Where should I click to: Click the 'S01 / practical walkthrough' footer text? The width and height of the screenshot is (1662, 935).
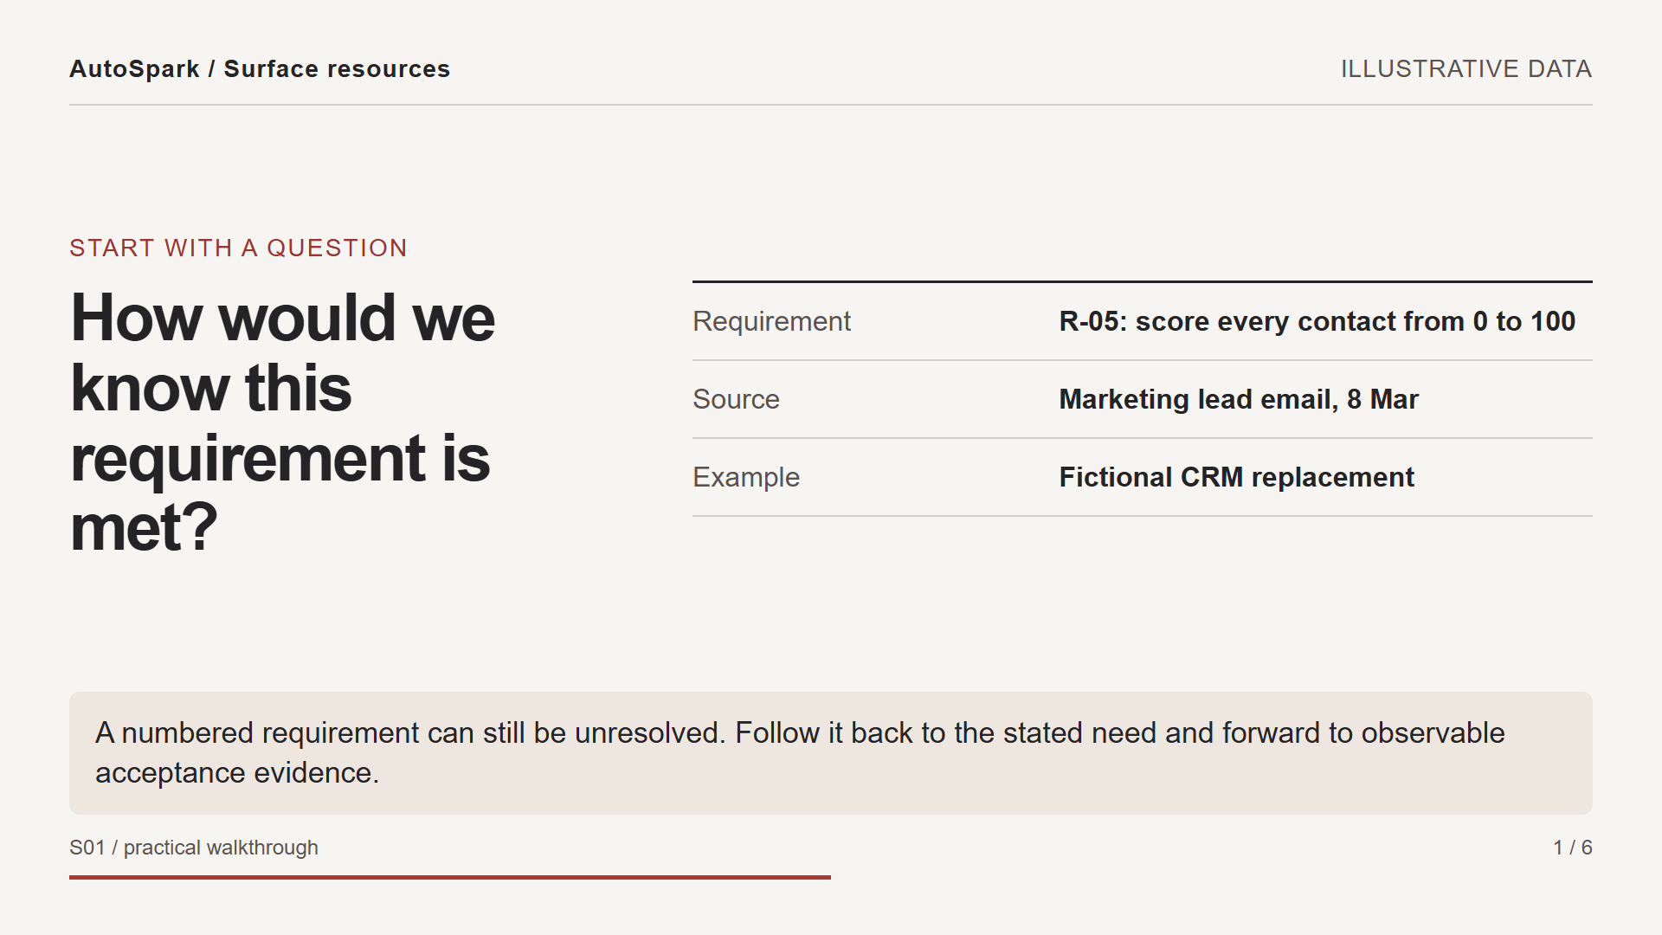(194, 848)
